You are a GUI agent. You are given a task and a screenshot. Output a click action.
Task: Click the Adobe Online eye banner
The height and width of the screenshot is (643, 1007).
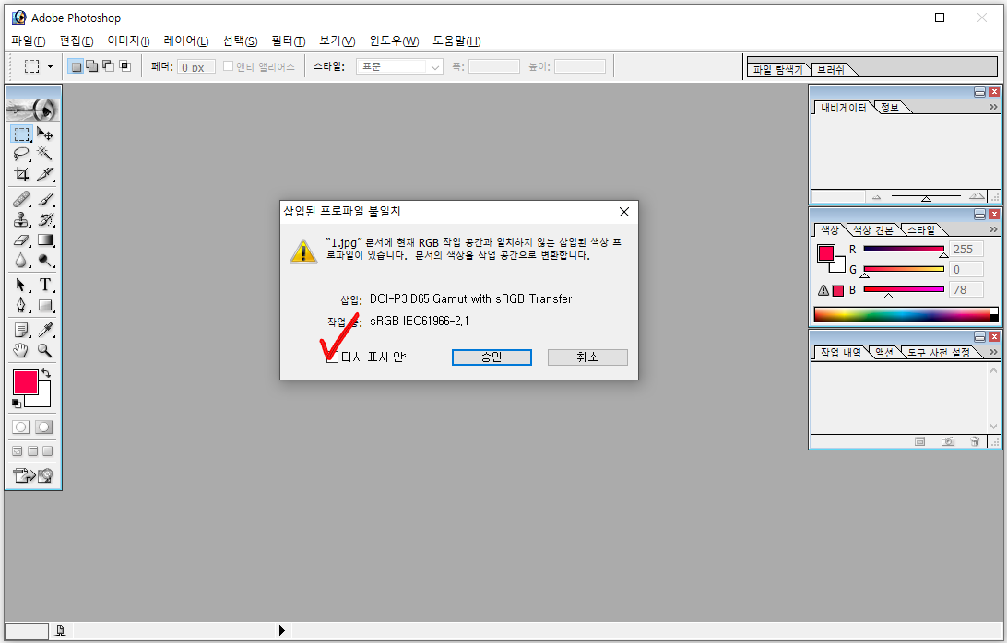click(33, 109)
